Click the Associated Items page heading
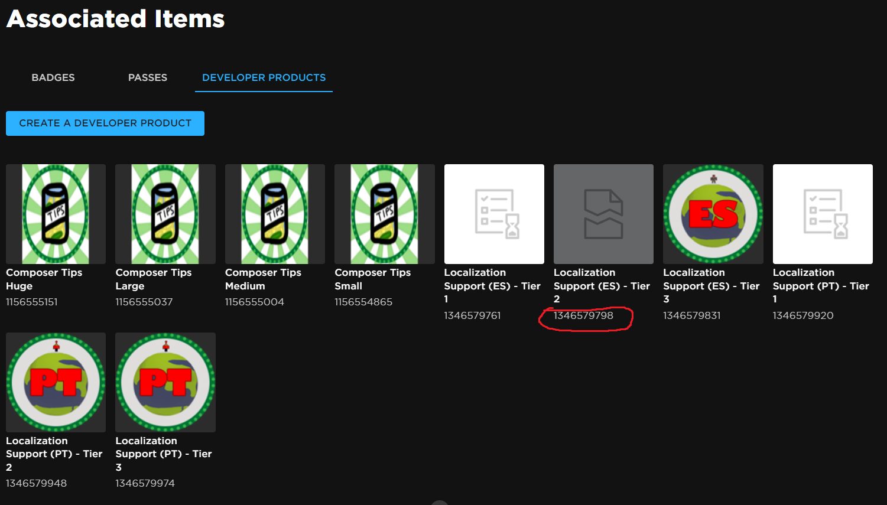Image resolution: width=887 pixels, height=505 pixels. click(x=115, y=18)
